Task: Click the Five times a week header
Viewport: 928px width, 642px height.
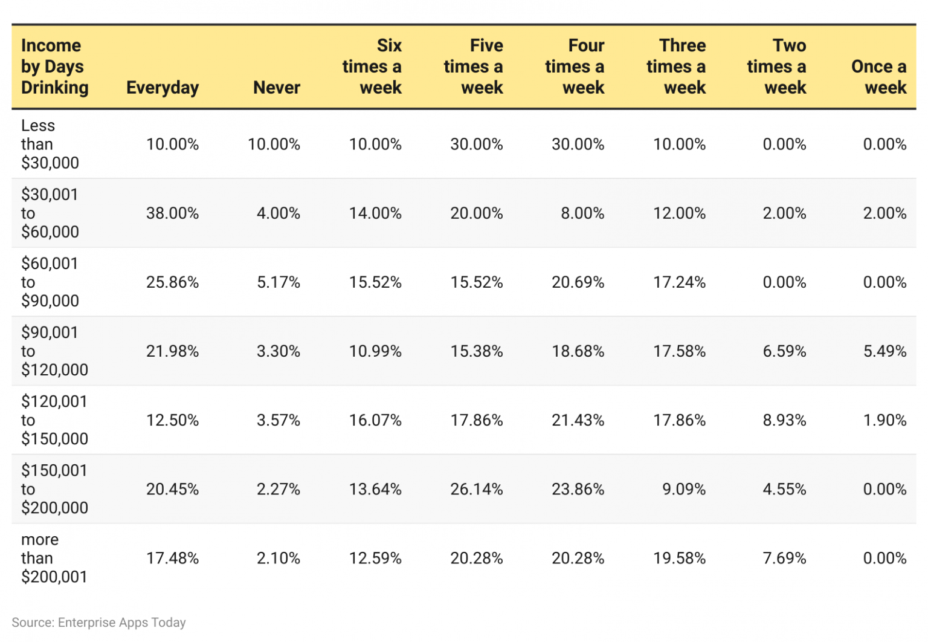Action: point(473,66)
